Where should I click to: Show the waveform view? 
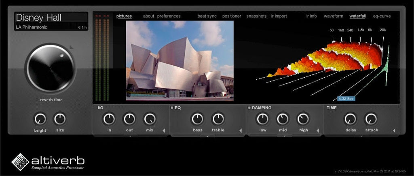point(334,16)
